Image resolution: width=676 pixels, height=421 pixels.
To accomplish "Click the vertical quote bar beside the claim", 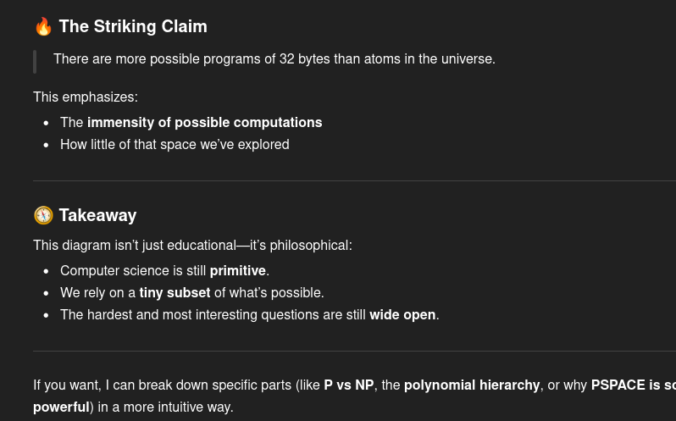I will click(35, 61).
